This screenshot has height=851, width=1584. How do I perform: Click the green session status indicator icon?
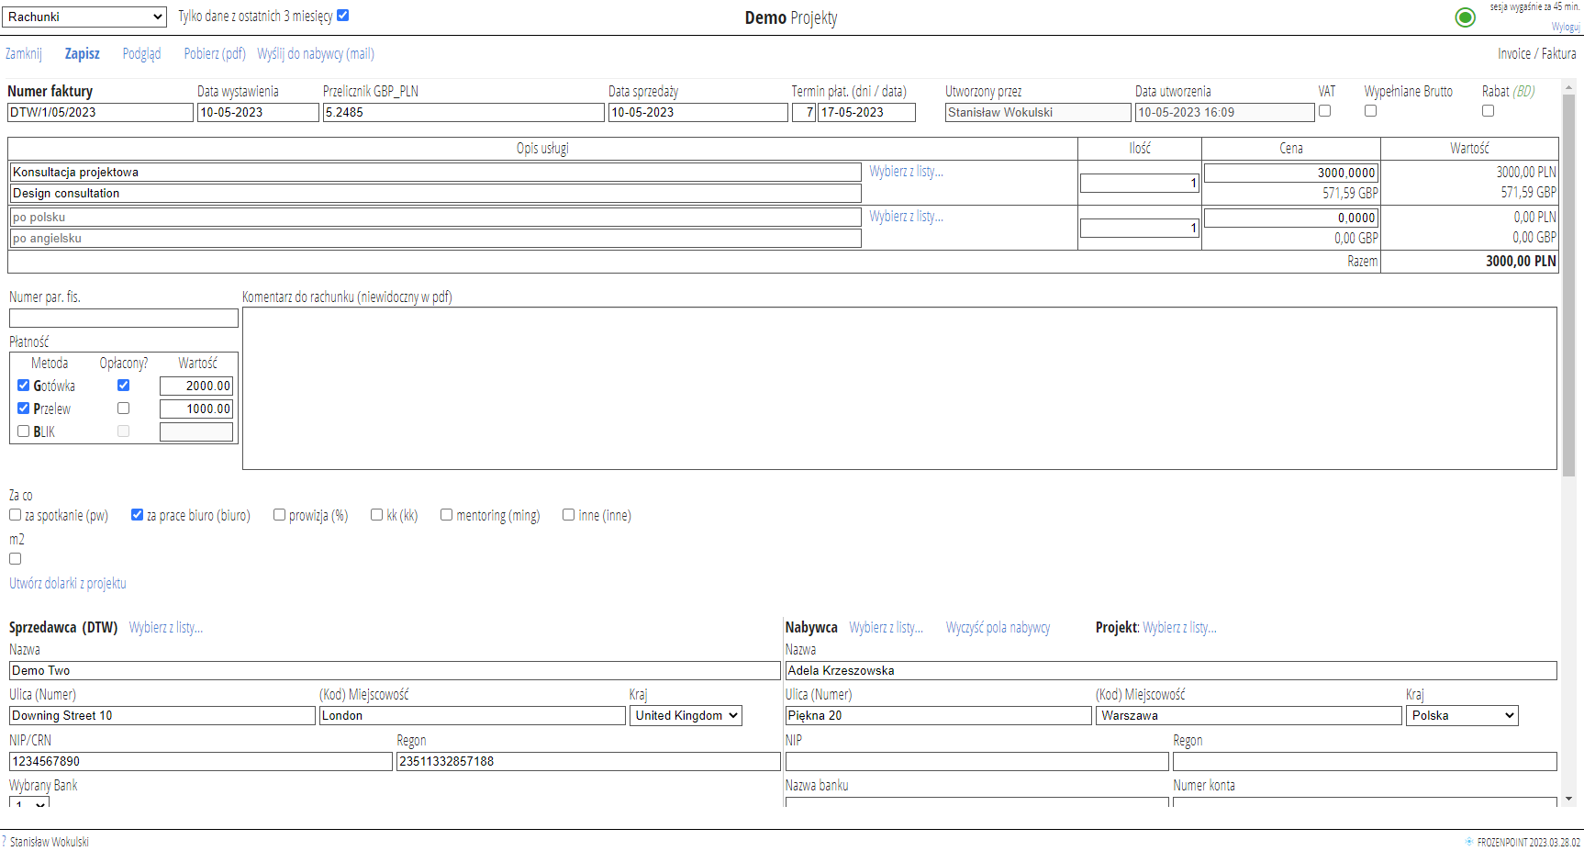pyautogui.click(x=1466, y=17)
